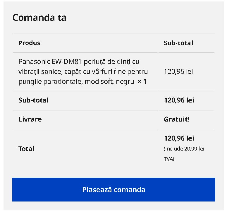Image resolution: width=234 pixels, height=222 pixels.
Task: Click the include 20,99 lei TVA note
Action: (x=184, y=154)
